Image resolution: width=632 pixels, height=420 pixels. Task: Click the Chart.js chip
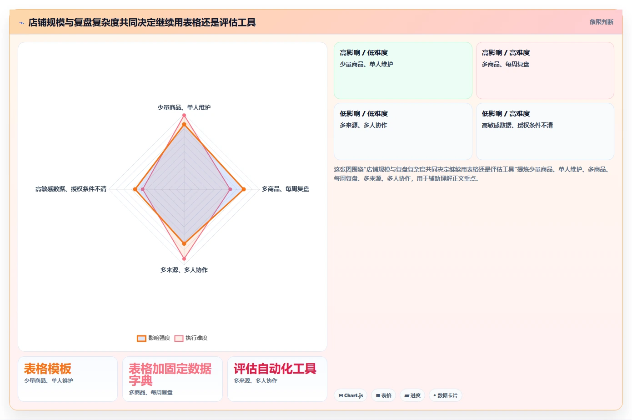click(351, 395)
